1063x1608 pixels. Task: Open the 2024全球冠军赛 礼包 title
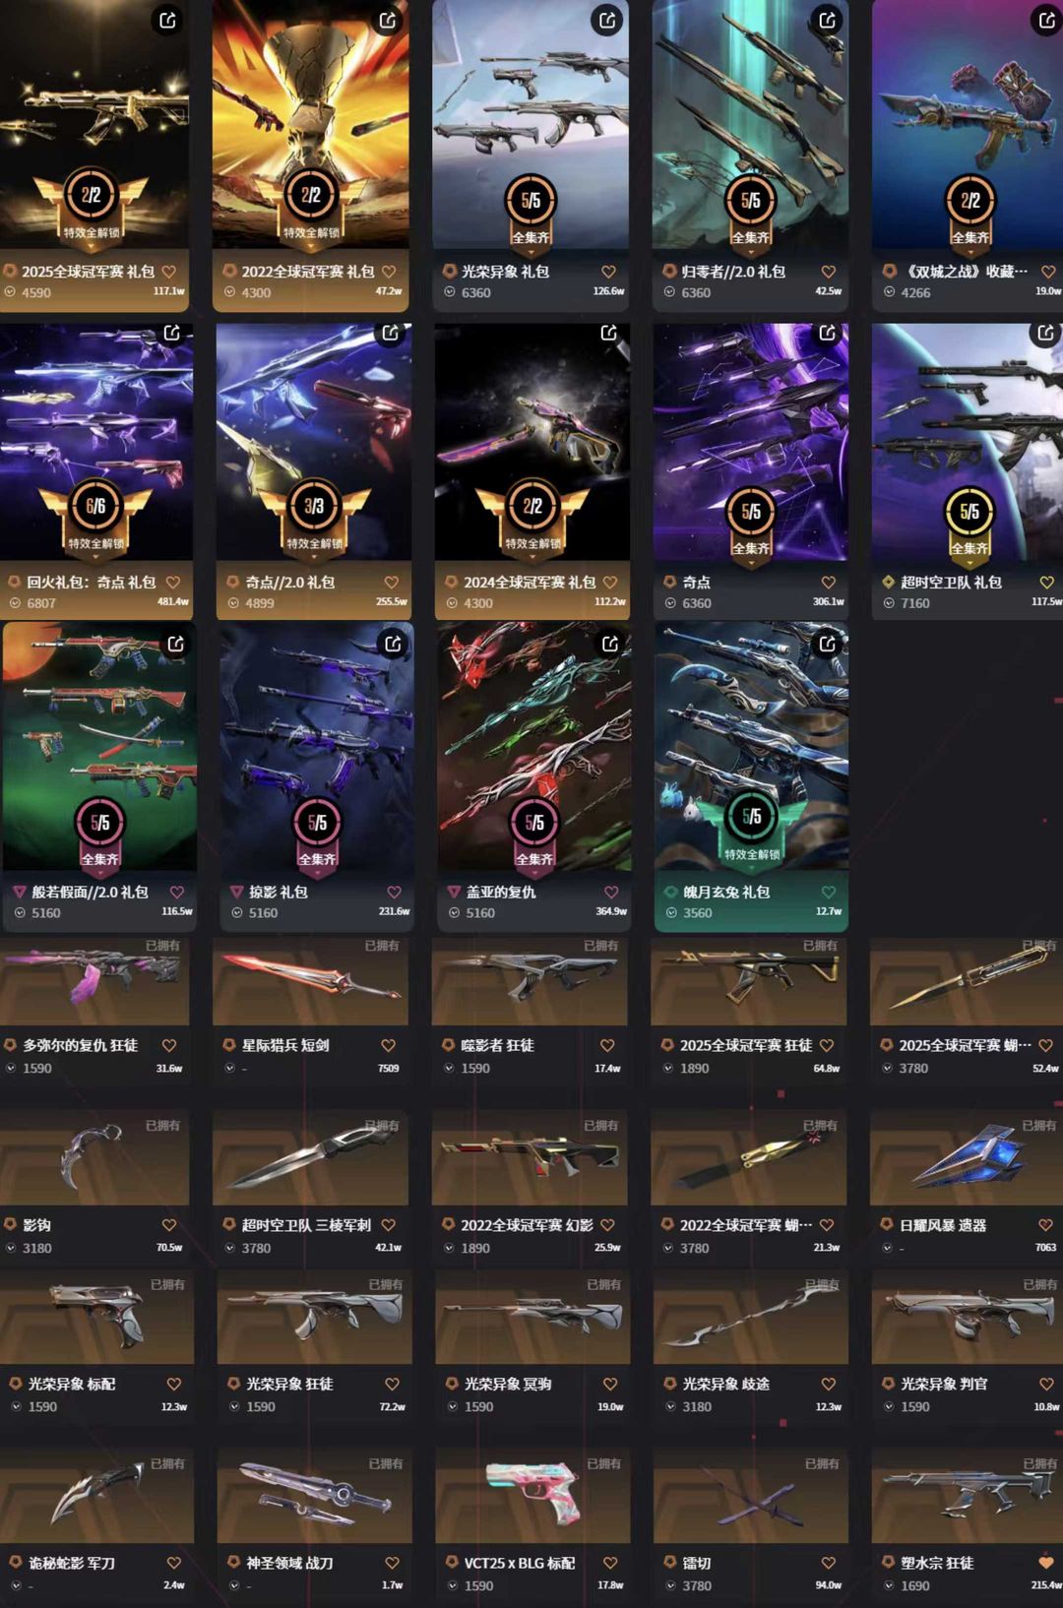pyautogui.click(x=530, y=583)
